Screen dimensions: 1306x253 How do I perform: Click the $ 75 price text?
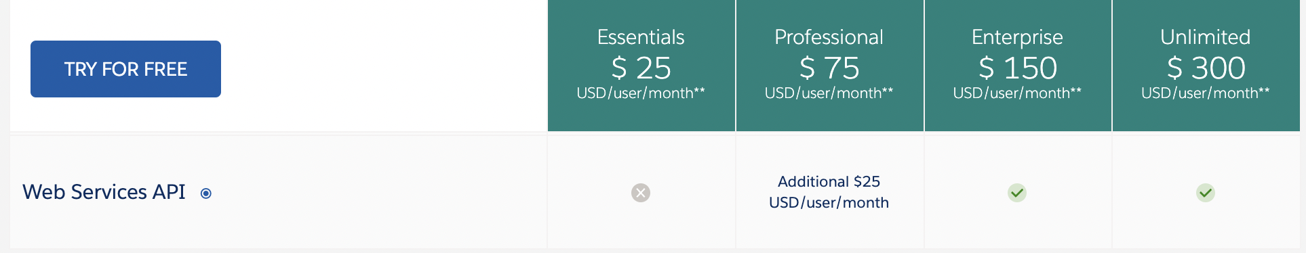point(829,68)
